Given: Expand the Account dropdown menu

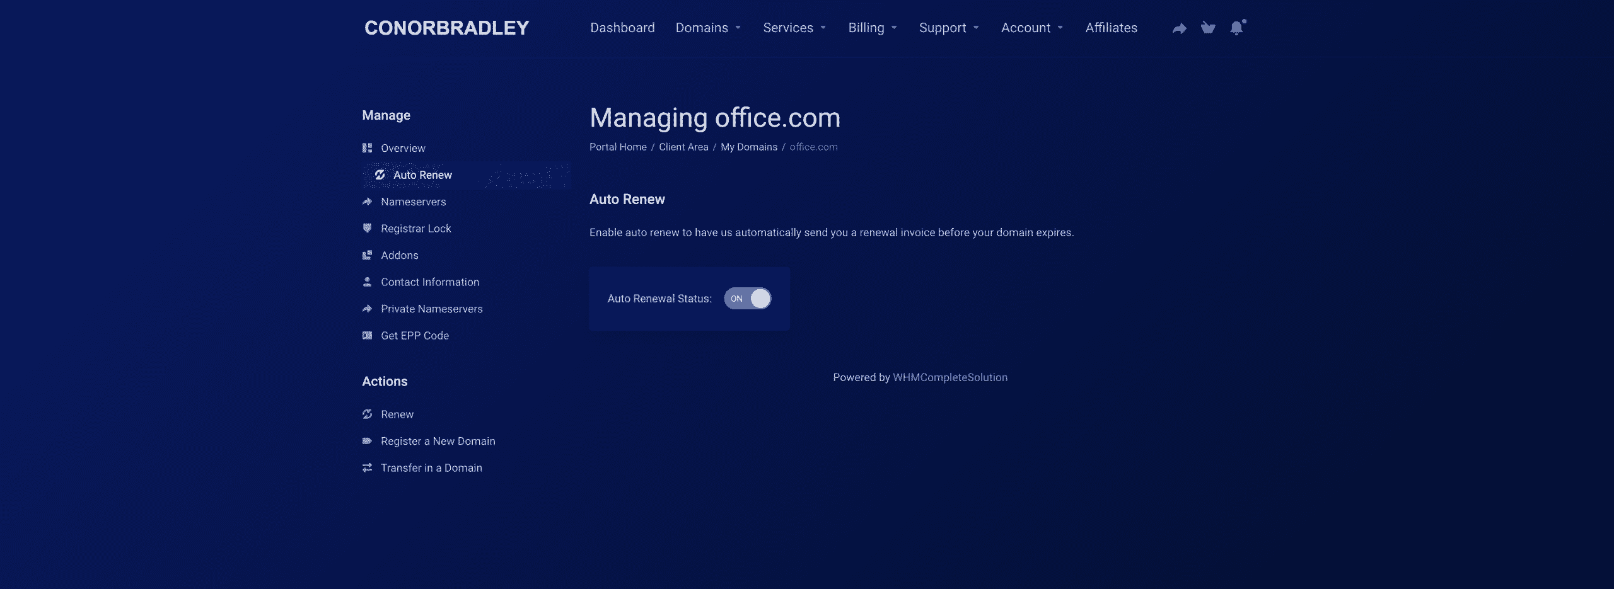Looking at the screenshot, I should (1032, 28).
